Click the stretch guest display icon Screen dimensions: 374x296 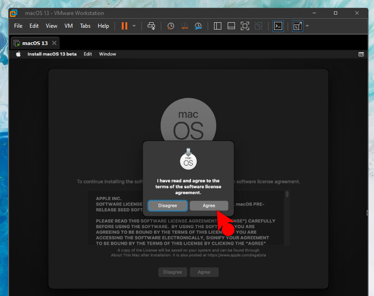coord(298,26)
